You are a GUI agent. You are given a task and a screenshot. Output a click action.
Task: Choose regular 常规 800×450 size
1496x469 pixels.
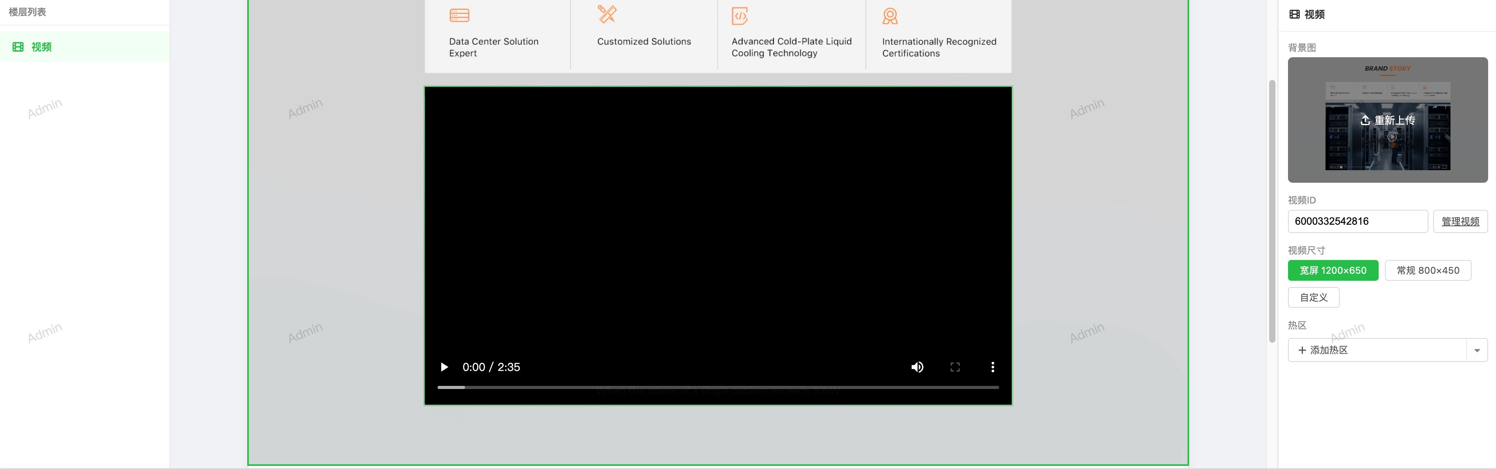(1427, 271)
